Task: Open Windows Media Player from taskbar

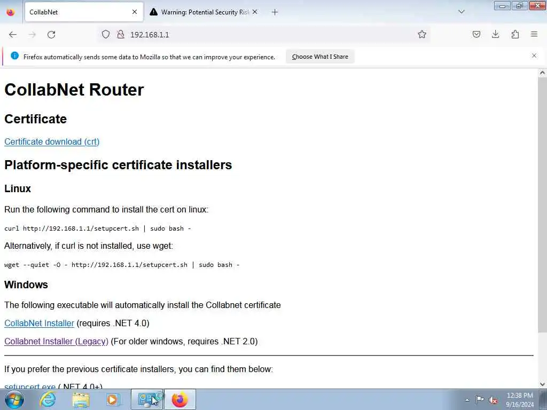Action: click(113, 399)
